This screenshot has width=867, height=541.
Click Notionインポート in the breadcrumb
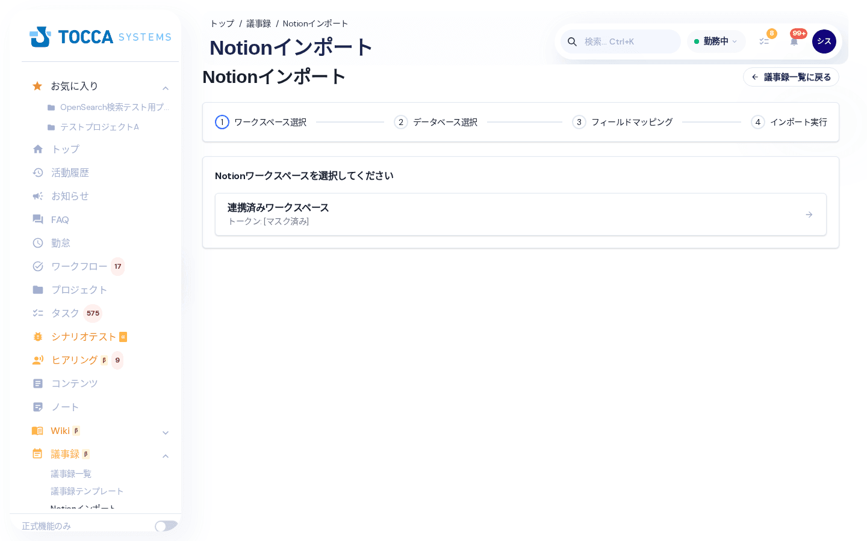[x=315, y=23]
